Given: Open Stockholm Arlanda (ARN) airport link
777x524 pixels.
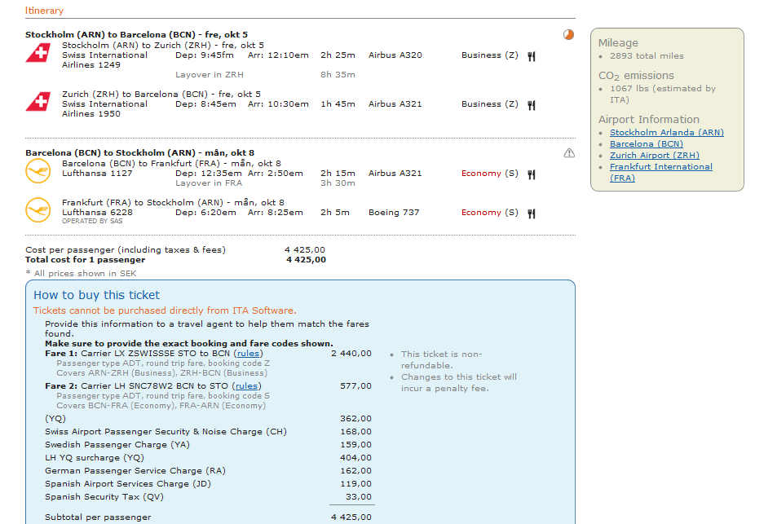Looking at the screenshot, I should (x=666, y=132).
